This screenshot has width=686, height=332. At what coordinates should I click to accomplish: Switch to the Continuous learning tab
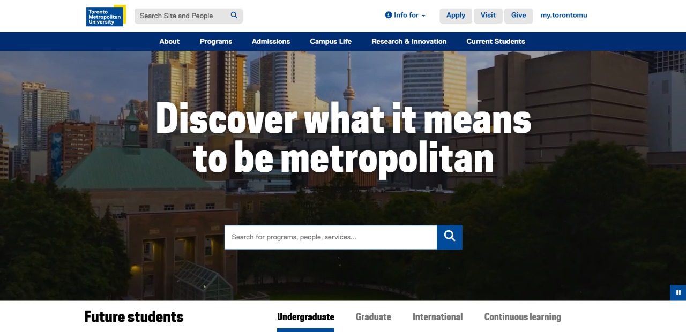[x=523, y=317]
